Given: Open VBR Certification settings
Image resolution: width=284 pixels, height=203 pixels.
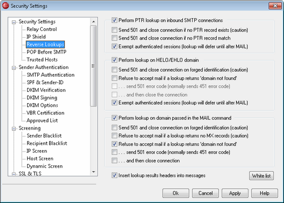Looking at the screenshot, I should coord(45,113).
